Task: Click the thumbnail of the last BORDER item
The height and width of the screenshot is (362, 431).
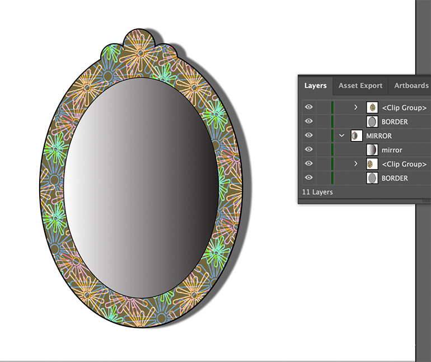Action: (372, 178)
